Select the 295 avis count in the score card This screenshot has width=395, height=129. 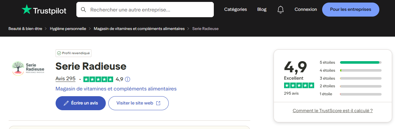tap(291, 93)
